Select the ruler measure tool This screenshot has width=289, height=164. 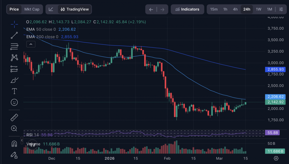coord(14,117)
